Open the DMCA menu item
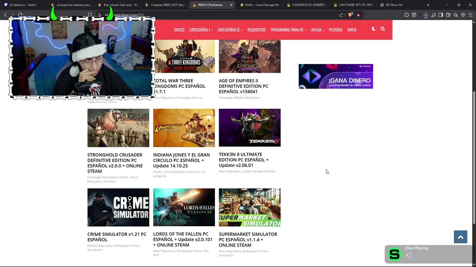476x267 pixels. 352,30
